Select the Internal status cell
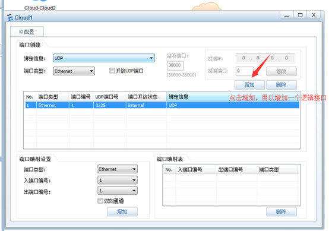Viewport: 329px width, 231px height. coord(146,105)
